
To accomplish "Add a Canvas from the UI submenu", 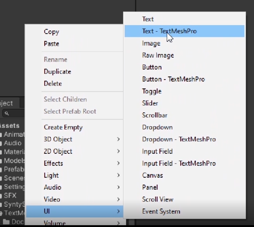I will point(152,175).
